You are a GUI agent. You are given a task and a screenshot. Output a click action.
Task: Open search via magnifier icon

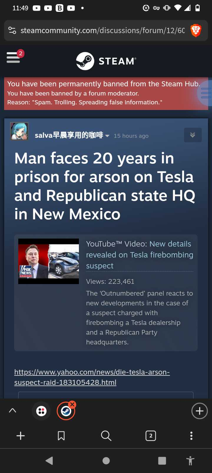point(106,436)
